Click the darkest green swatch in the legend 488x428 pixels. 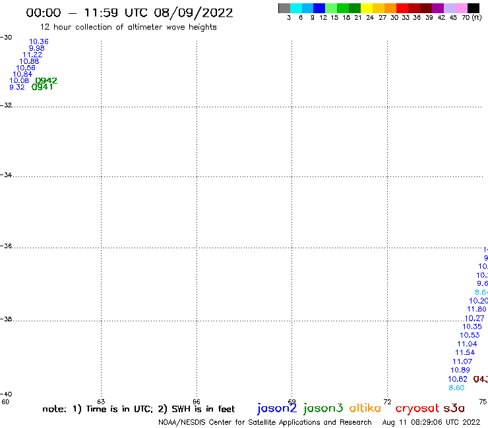pyautogui.click(x=355, y=8)
